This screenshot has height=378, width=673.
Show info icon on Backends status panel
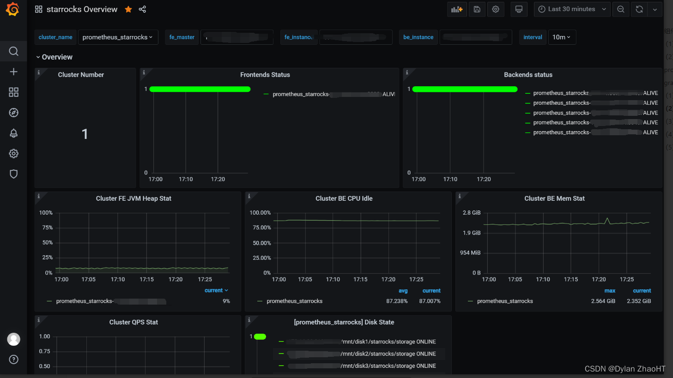[x=406, y=72]
